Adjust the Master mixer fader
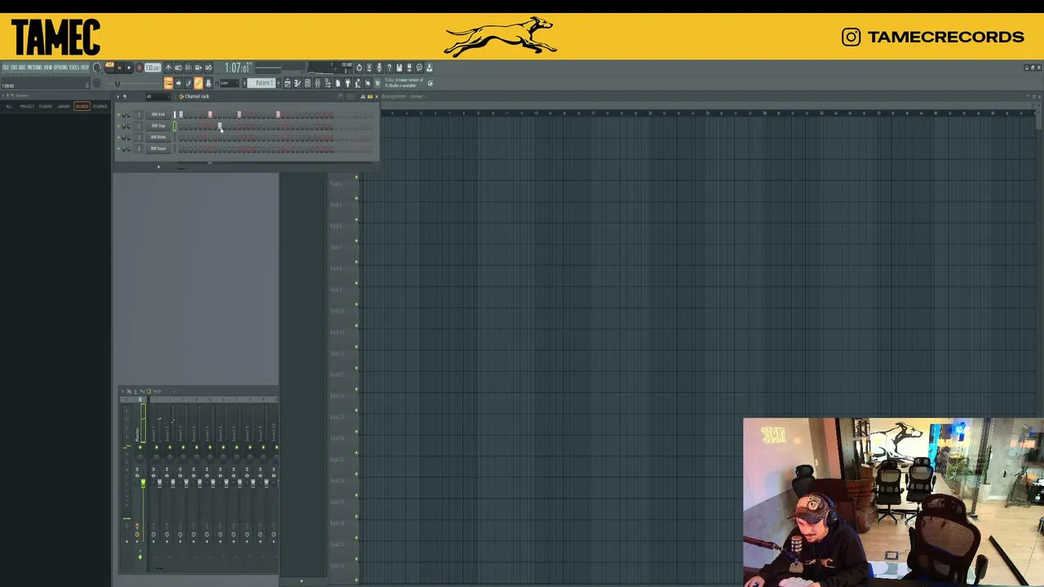 143,484
